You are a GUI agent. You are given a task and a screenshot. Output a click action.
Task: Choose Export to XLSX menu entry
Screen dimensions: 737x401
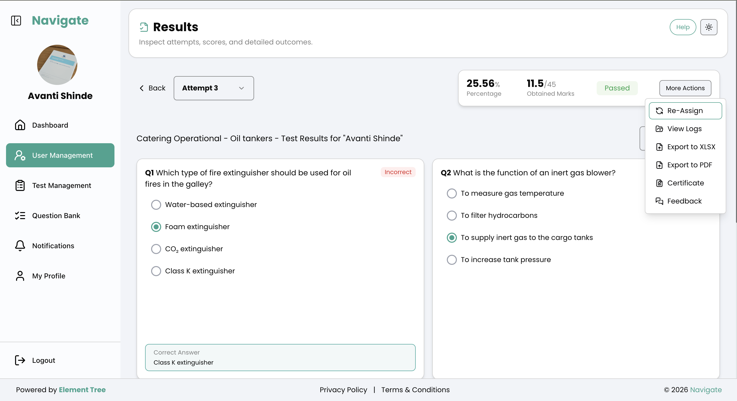(685, 147)
